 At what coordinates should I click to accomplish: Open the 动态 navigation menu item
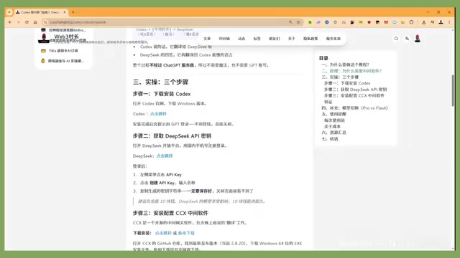(241, 39)
